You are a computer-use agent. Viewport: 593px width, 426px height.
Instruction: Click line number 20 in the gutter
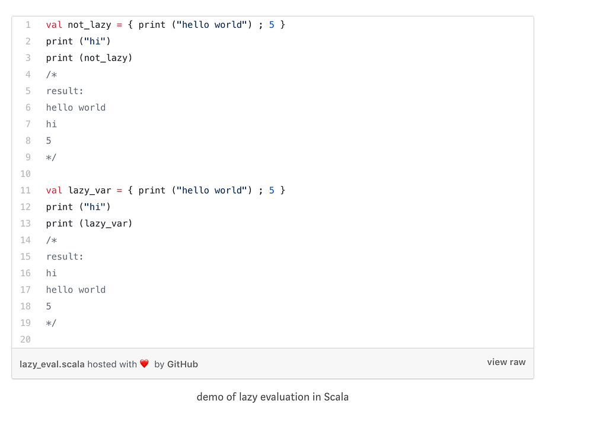click(x=25, y=339)
